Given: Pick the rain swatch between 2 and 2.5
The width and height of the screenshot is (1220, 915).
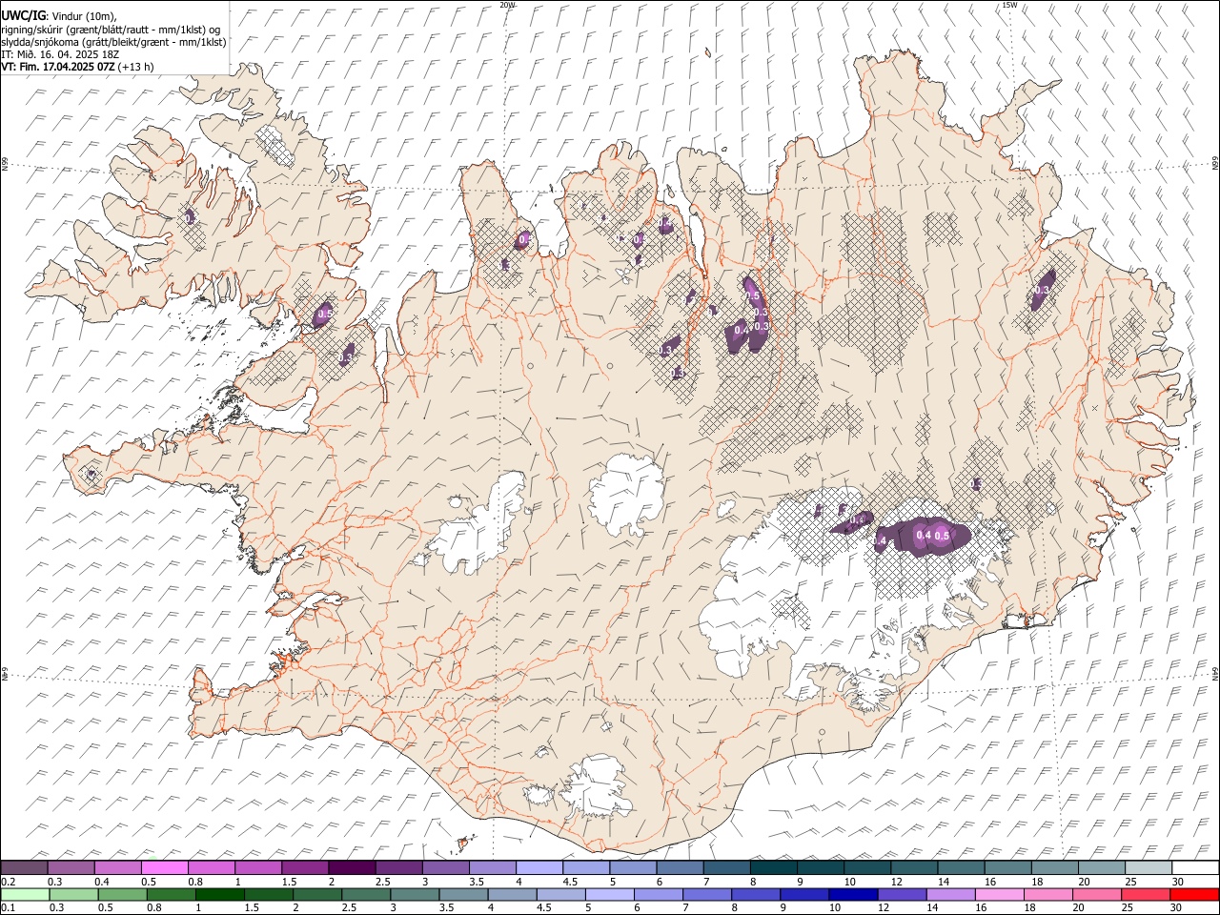Looking at the screenshot, I should tap(316, 895).
